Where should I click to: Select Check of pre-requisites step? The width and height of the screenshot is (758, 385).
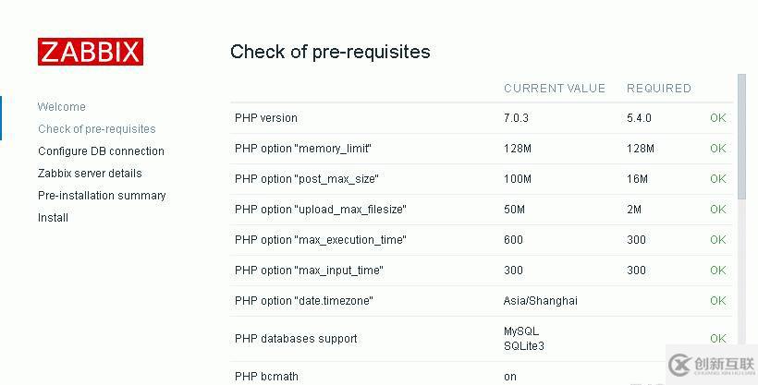click(97, 129)
